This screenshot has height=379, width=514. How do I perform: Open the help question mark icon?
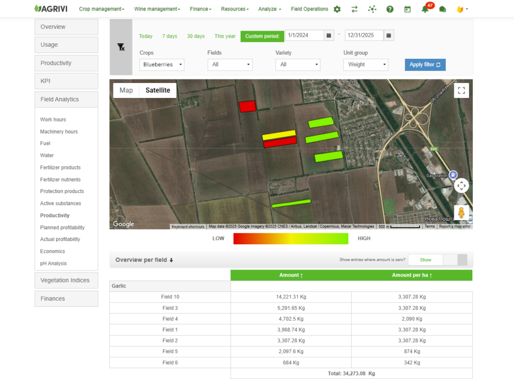(x=390, y=9)
